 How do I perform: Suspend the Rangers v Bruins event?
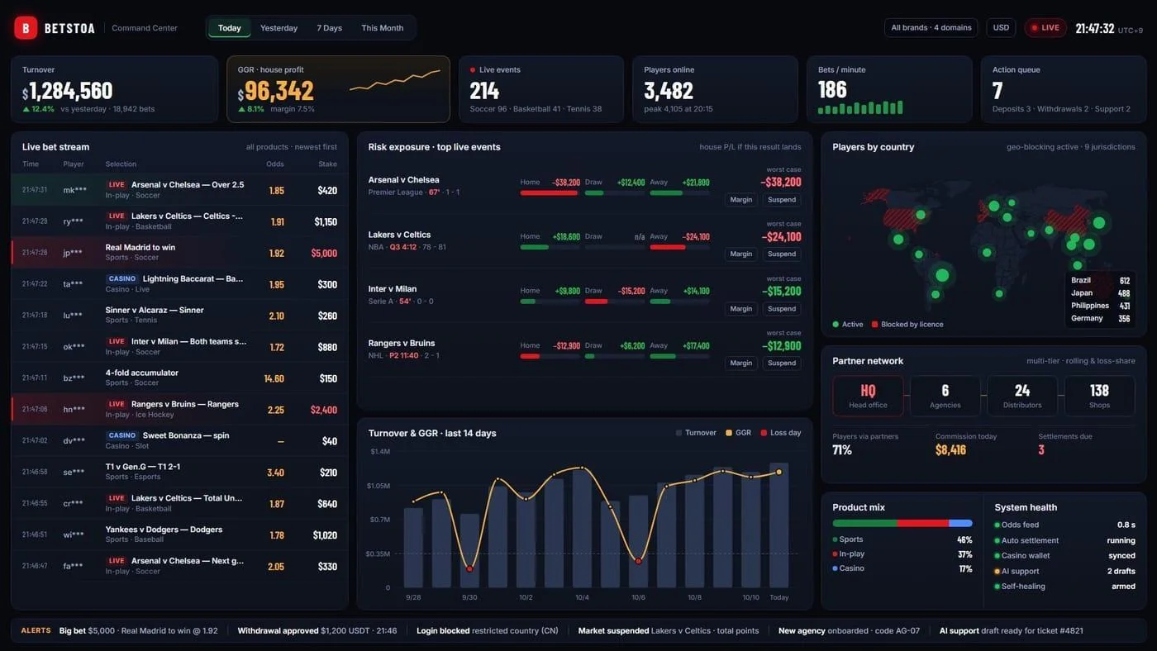point(781,363)
